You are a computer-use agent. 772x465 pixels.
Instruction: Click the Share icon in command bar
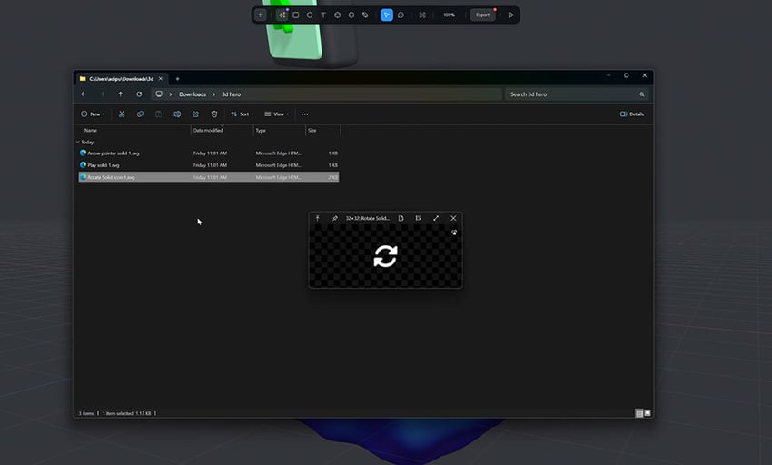[x=195, y=114]
